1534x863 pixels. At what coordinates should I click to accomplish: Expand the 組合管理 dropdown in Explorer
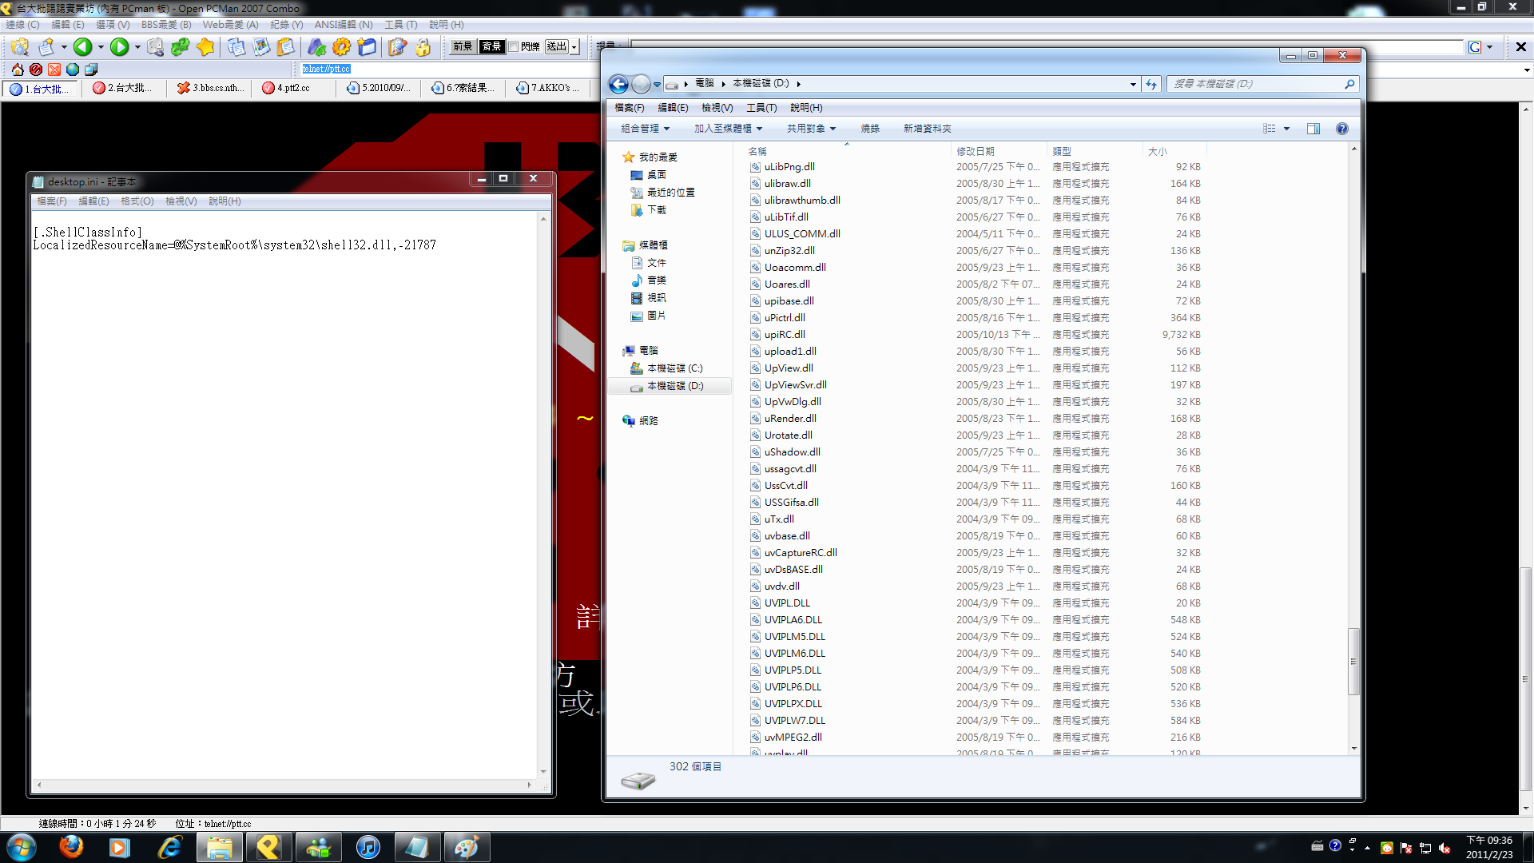[645, 129]
